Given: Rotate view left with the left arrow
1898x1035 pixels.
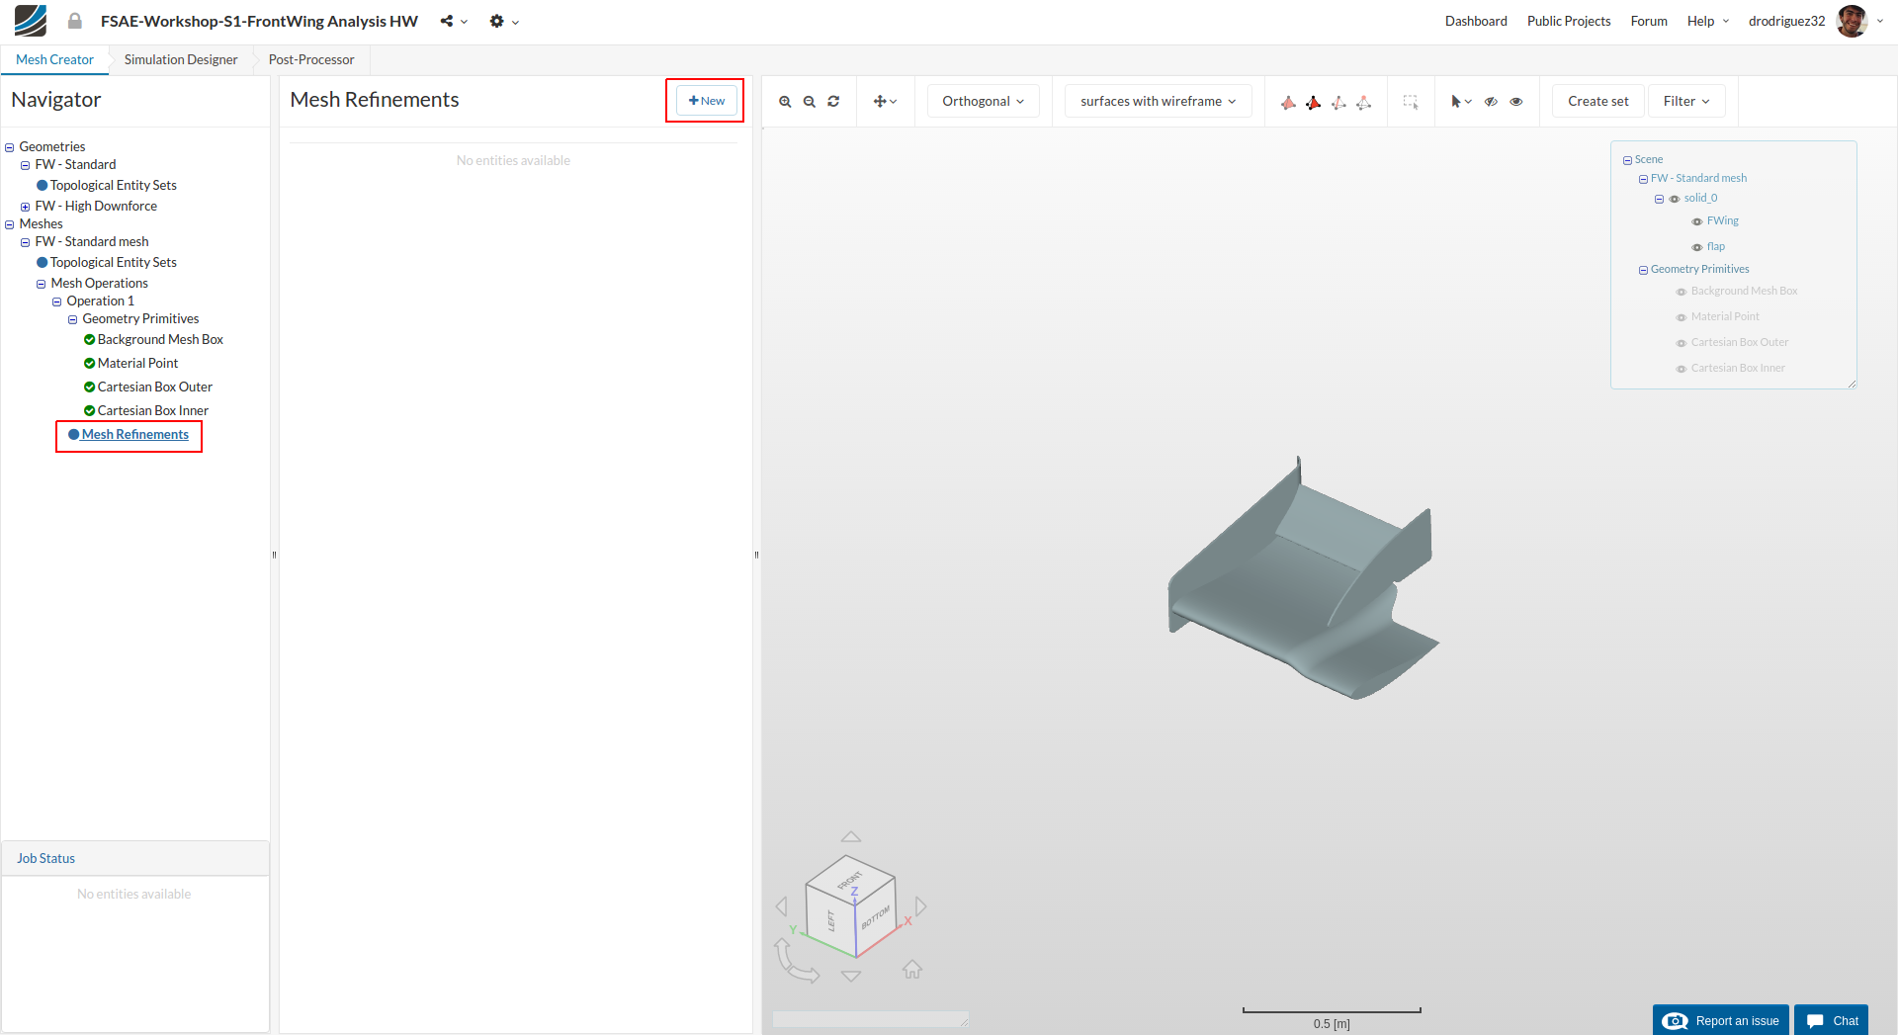Looking at the screenshot, I should point(782,906).
